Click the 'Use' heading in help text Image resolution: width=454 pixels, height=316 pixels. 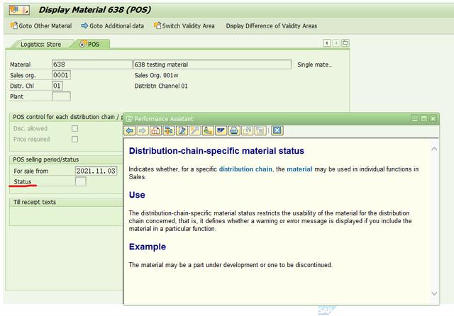137,195
